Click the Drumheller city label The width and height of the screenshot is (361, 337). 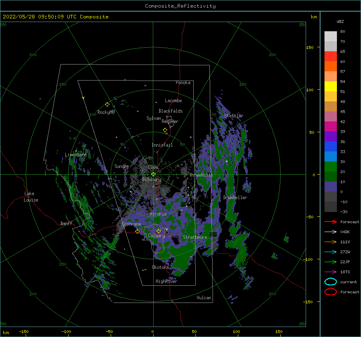pos(235,198)
